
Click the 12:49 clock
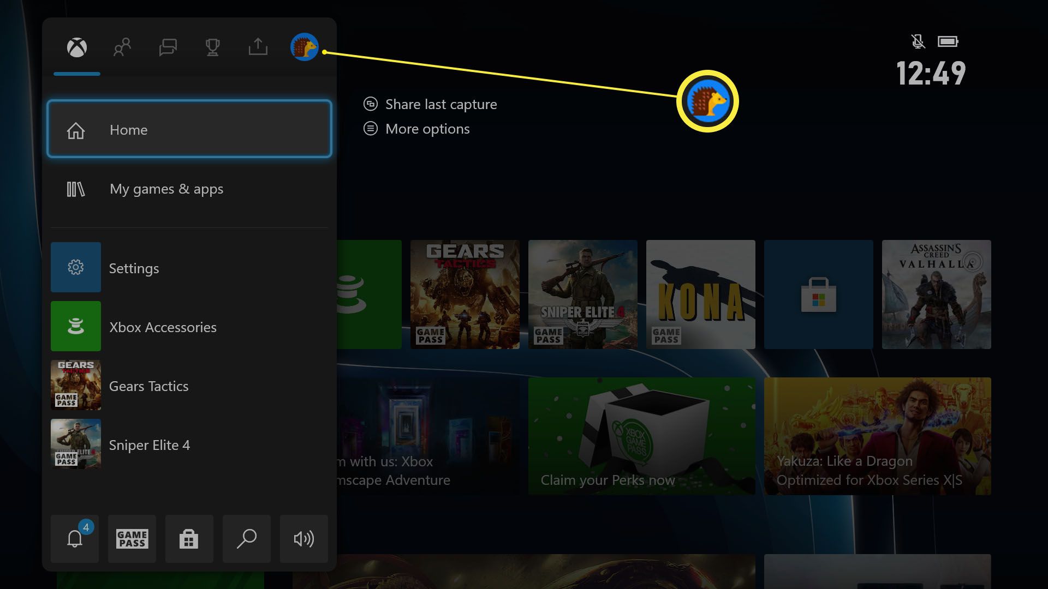pos(931,73)
